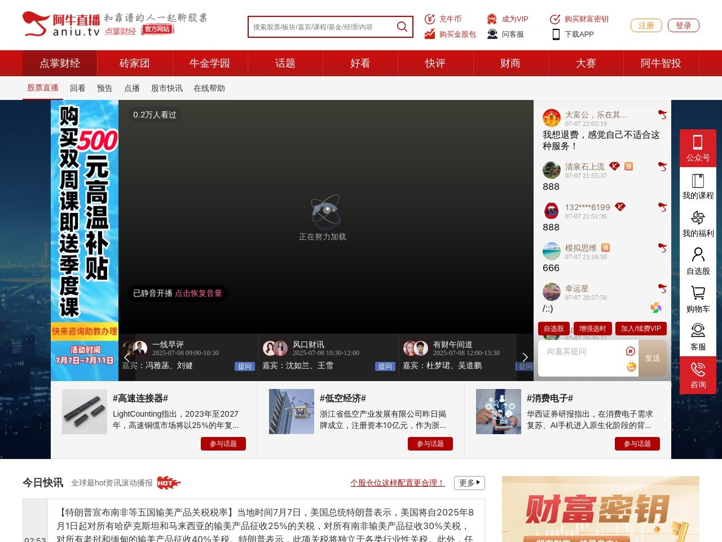Click the 注册 button
The height and width of the screenshot is (542, 722).
(646, 25)
